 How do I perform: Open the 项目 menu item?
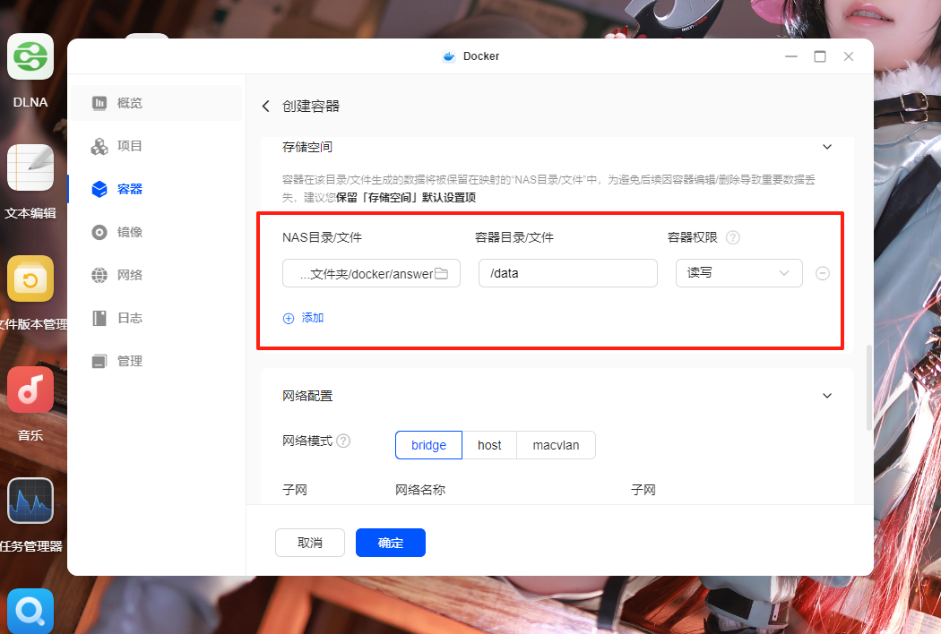pyautogui.click(x=157, y=146)
